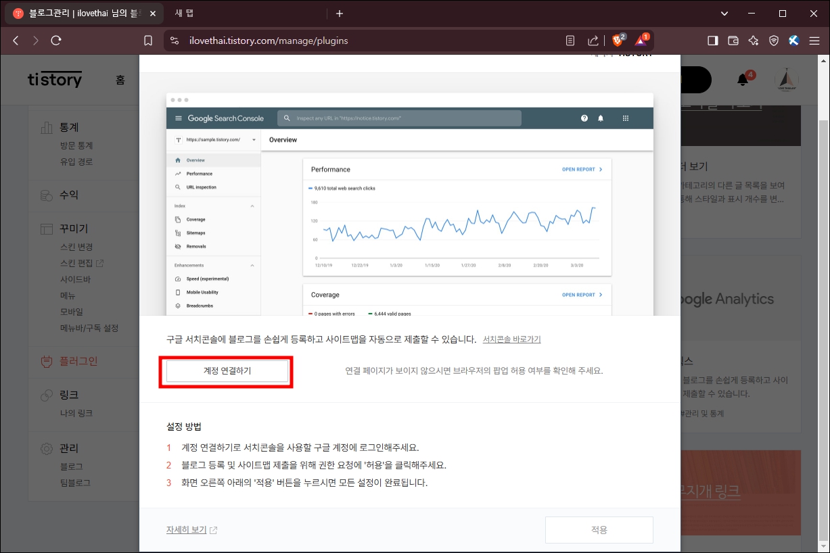Open the blue K extension icon
This screenshot has height=553, width=830.
pos(794,41)
